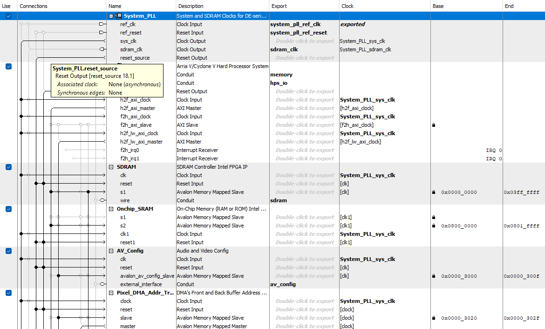
Task: Select the System_PLL name row
Action: coord(140,16)
